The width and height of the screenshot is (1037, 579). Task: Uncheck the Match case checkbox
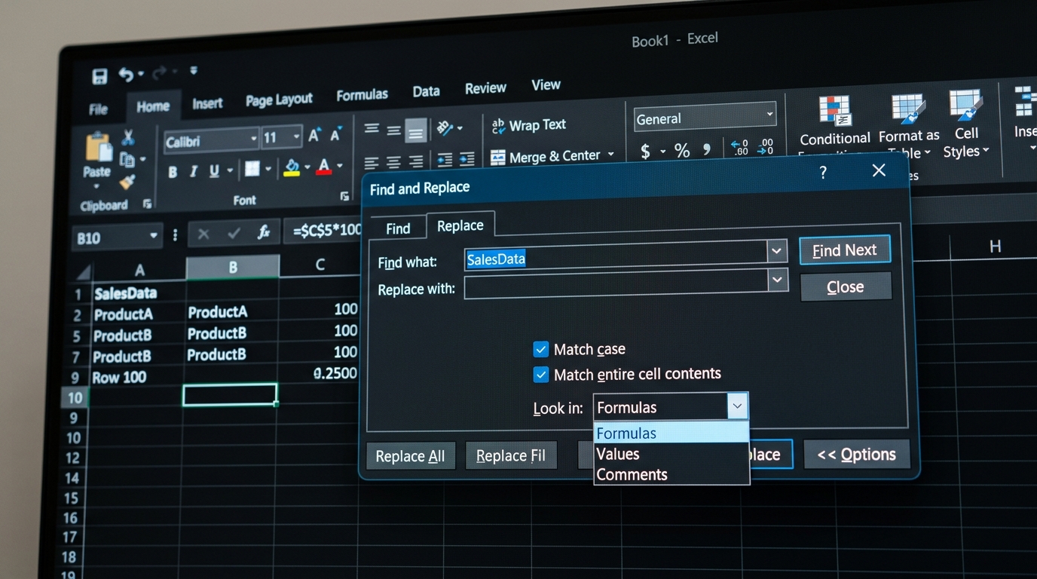click(x=540, y=349)
